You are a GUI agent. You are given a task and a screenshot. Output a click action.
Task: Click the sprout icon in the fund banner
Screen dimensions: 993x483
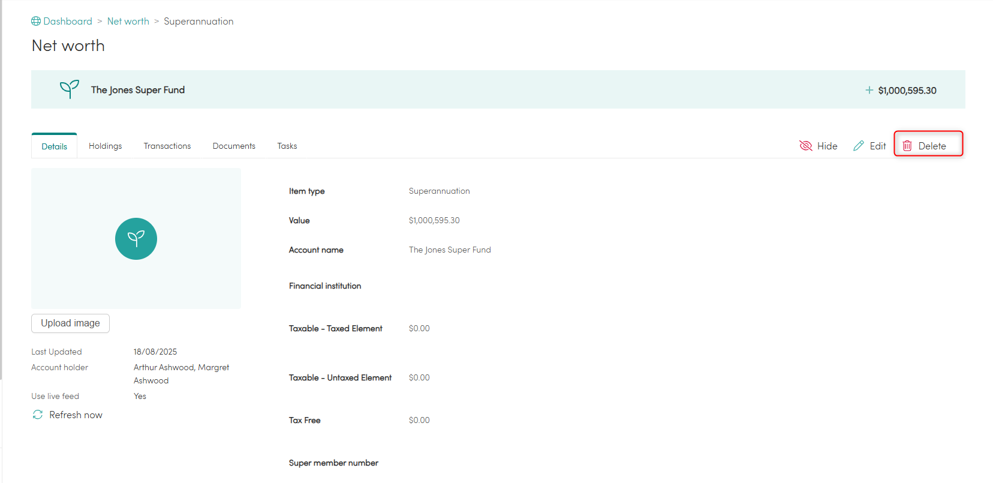tap(70, 89)
